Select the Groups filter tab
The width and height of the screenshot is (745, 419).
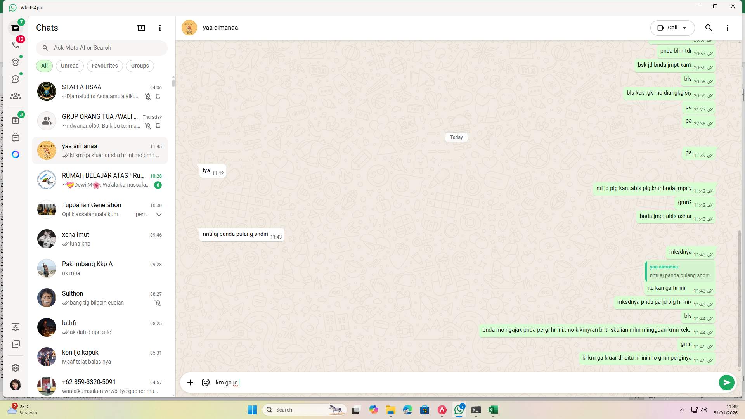[140, 66]
